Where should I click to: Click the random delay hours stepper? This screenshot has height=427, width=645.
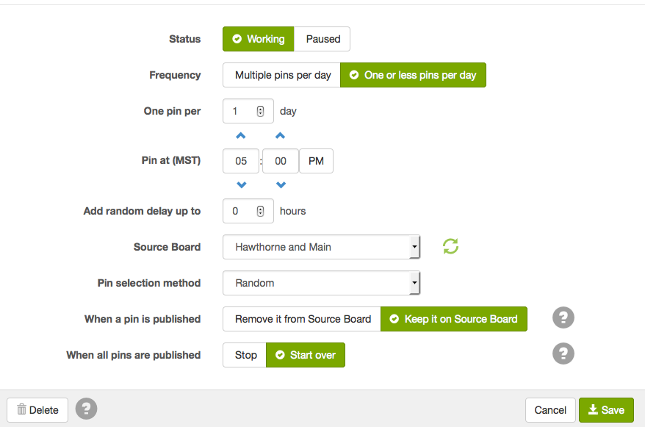pyautogui.click(x=260, y=211)
